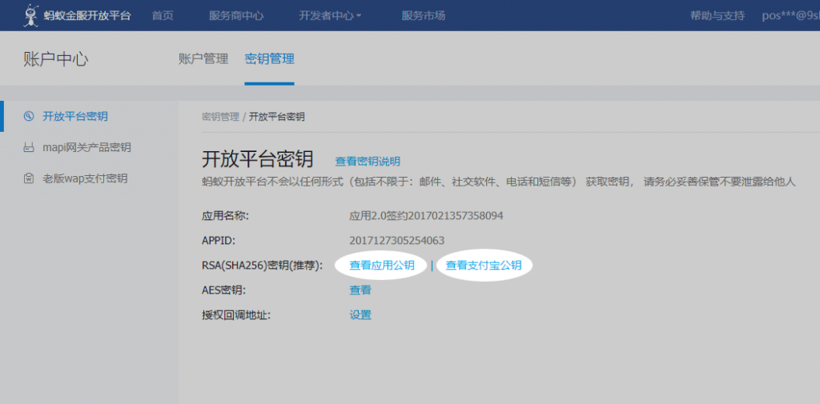Expand the 开发者中心 dropdown menu
The height and width of the screenshot is (404, 820).
(x=330, y=15)
